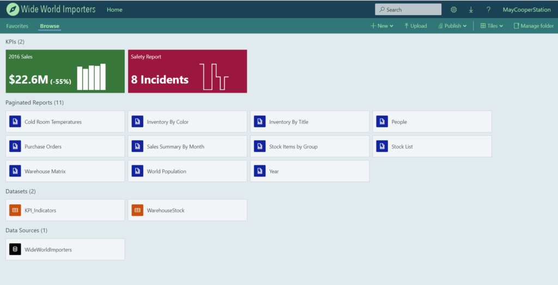Click the Upload button

tap(415, 26)
